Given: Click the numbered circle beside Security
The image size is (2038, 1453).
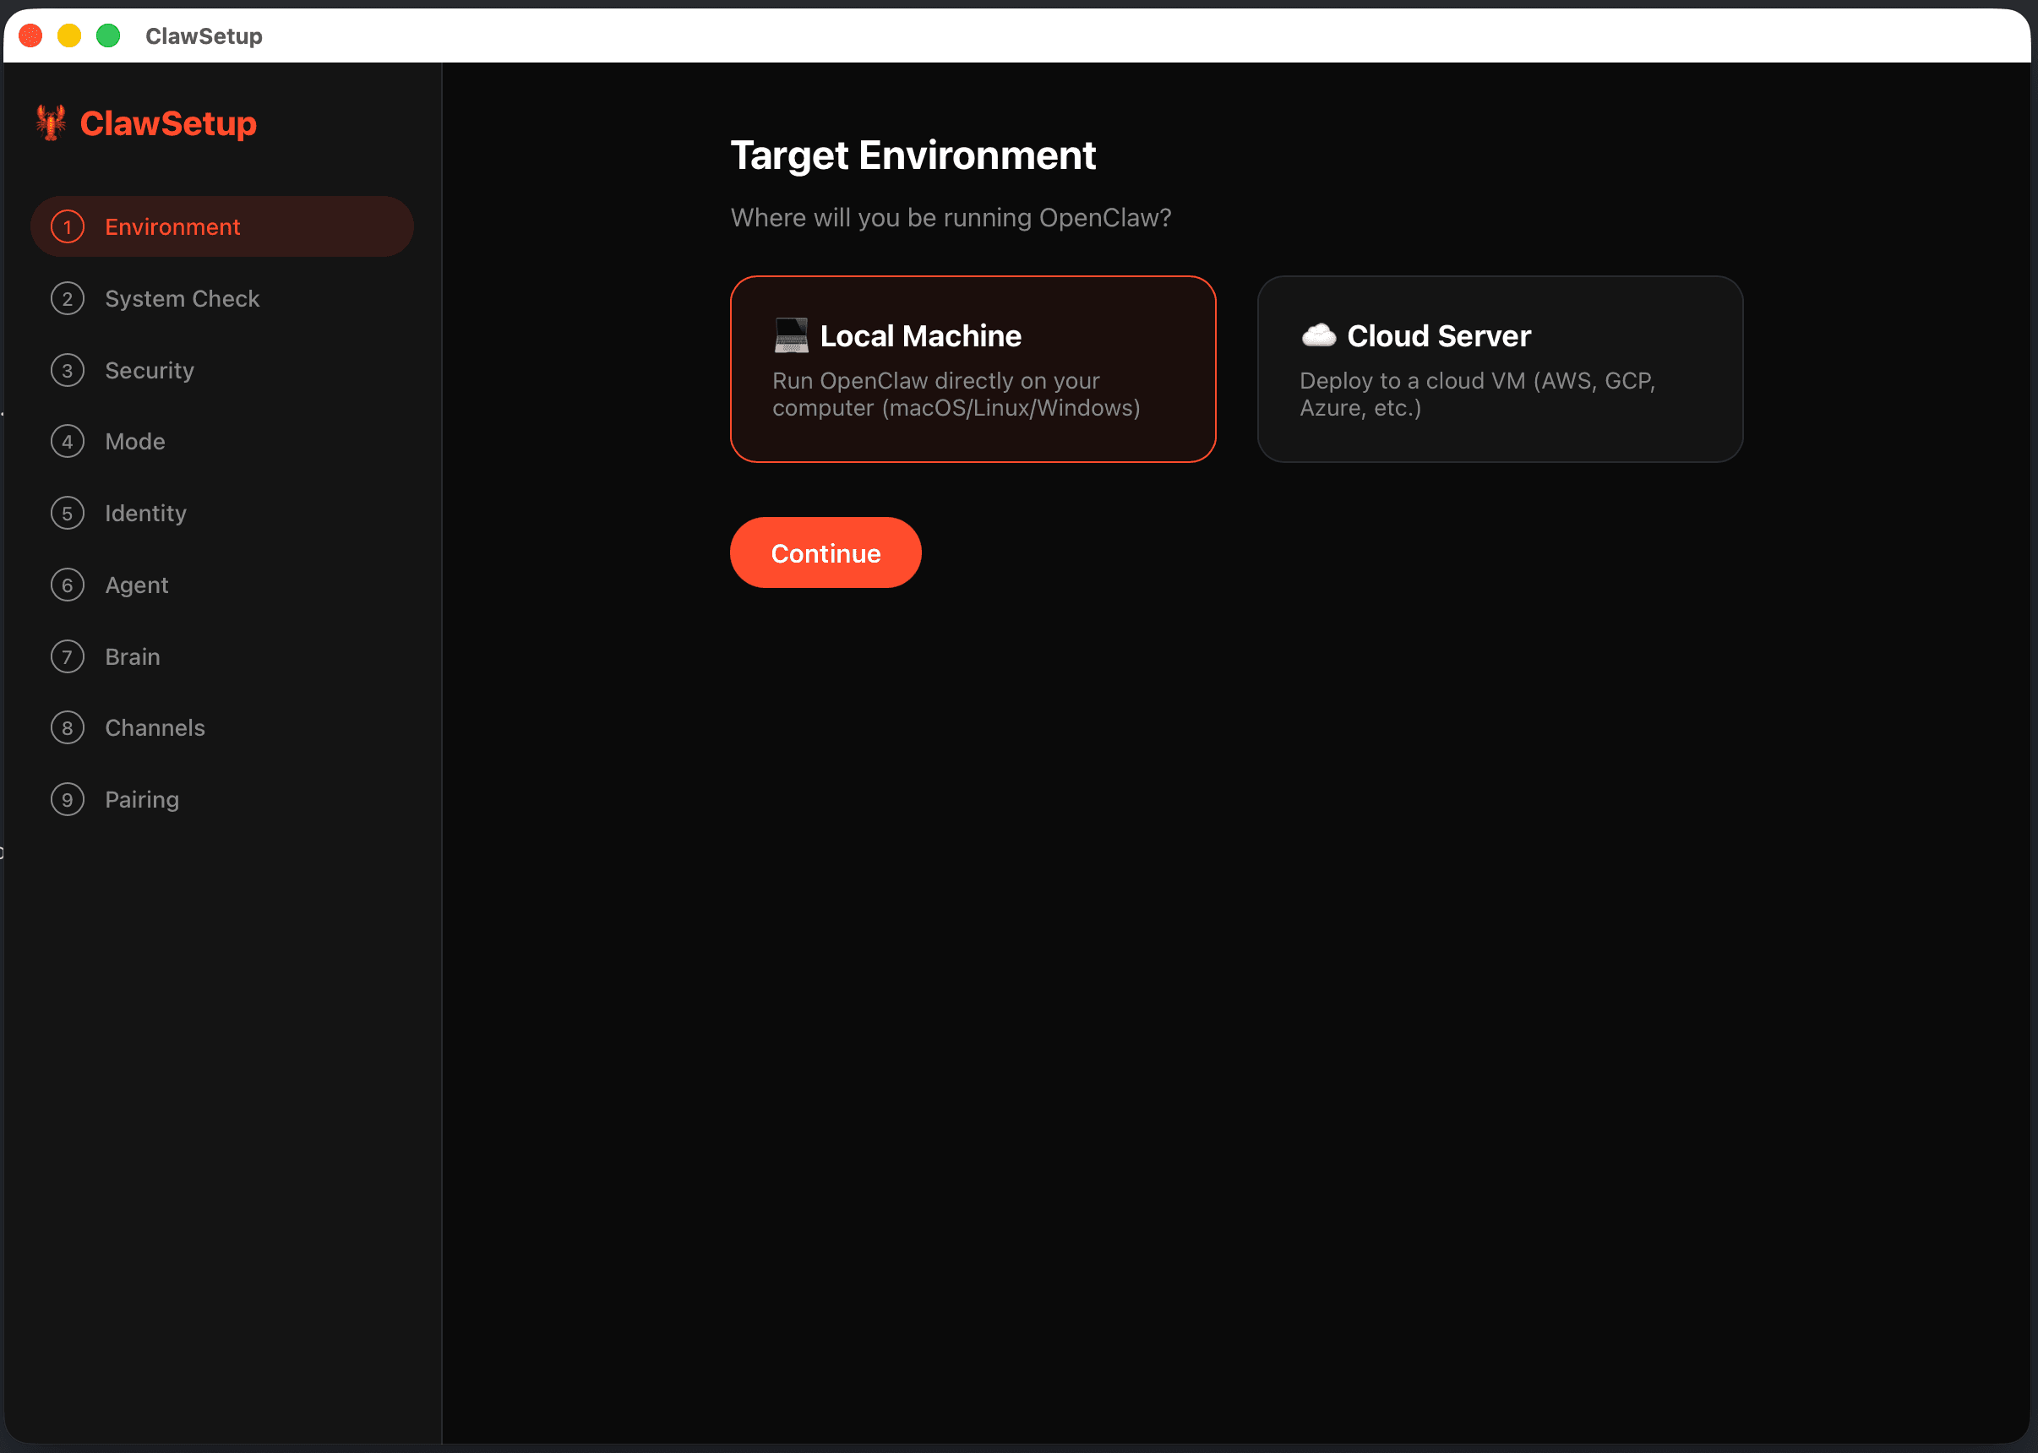Looking at the screenshot, I should [x=68, y=369].
